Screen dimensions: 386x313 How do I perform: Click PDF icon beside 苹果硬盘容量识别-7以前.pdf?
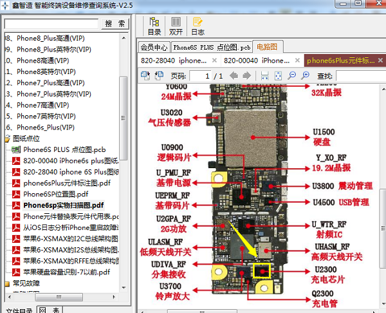coord(16,272)
